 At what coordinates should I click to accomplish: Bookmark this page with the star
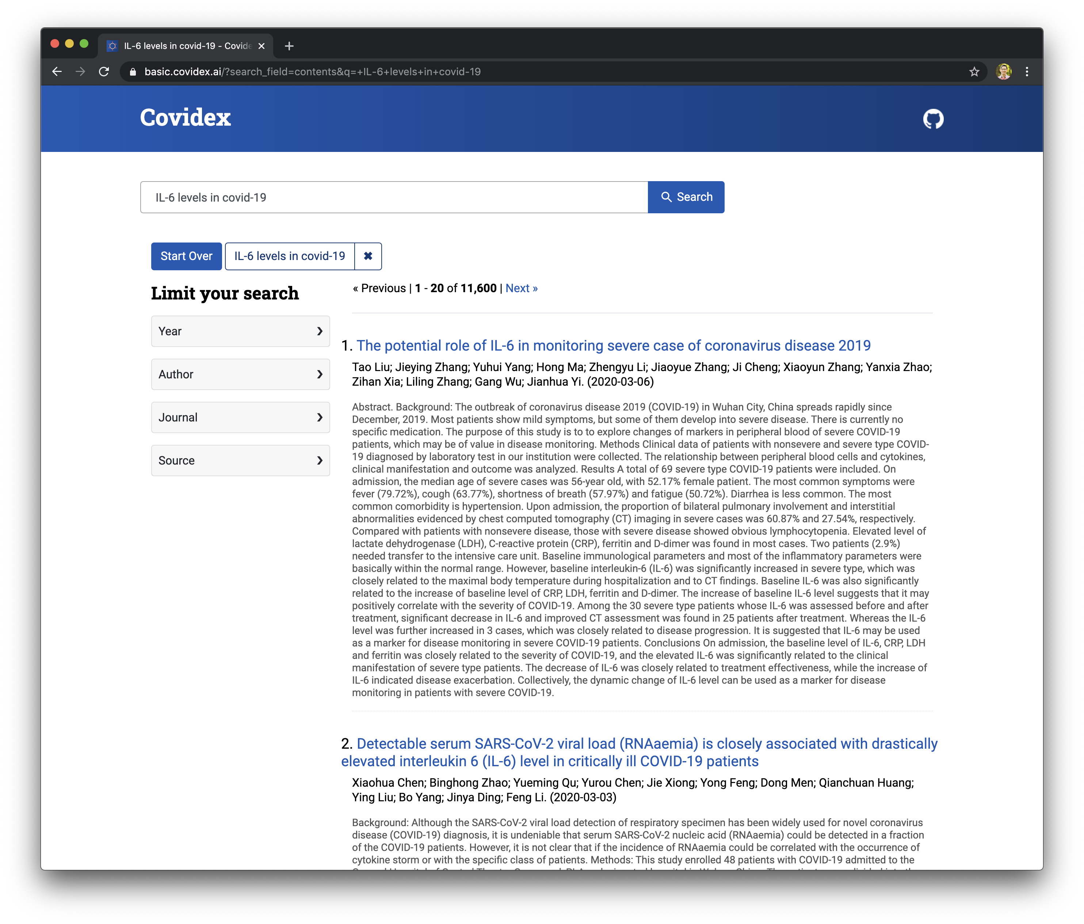pos(974,72)
